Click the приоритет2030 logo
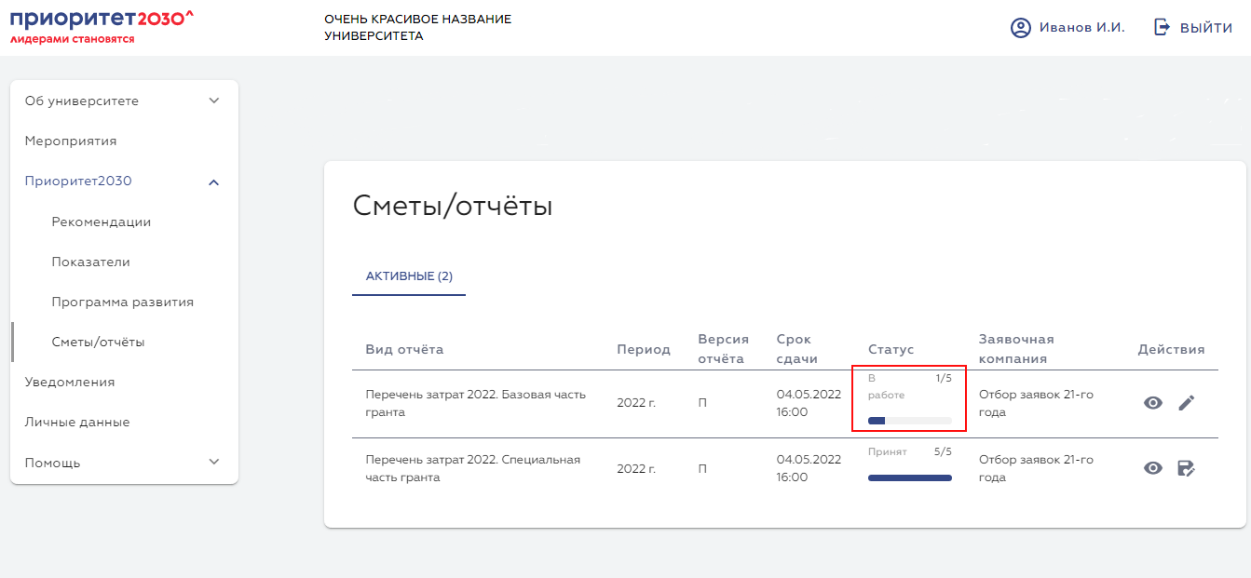 100,24
